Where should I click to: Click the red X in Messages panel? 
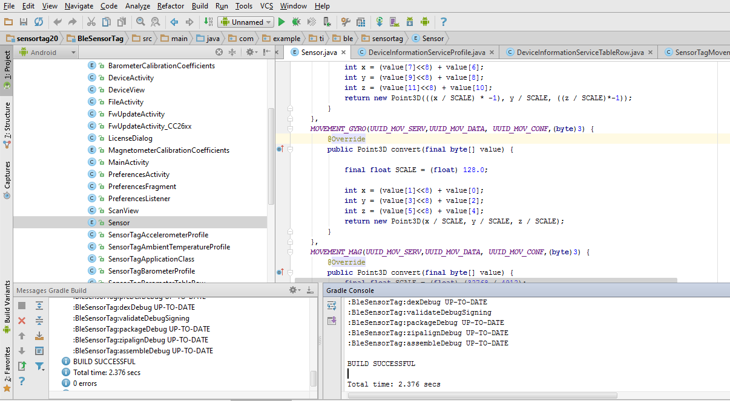[x=22, y=321]
